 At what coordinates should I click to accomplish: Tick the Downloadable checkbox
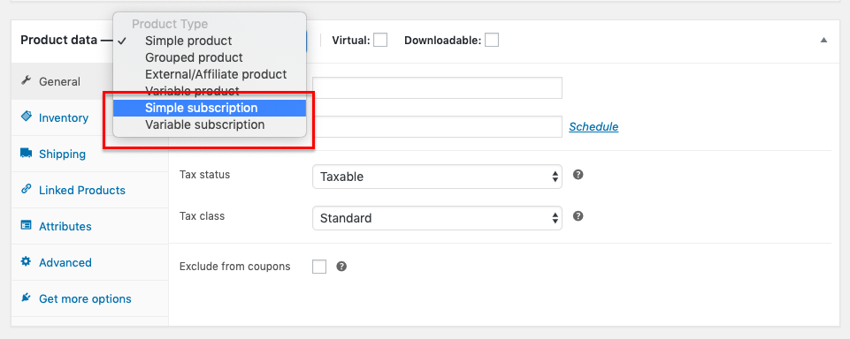point(492,40)
